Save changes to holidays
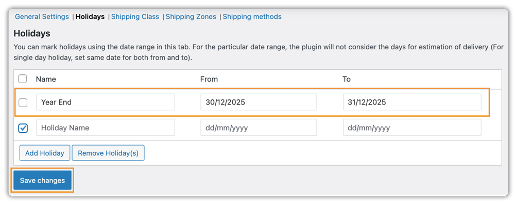The width and height of the screenshot is (515, 204). click(42, 180)
